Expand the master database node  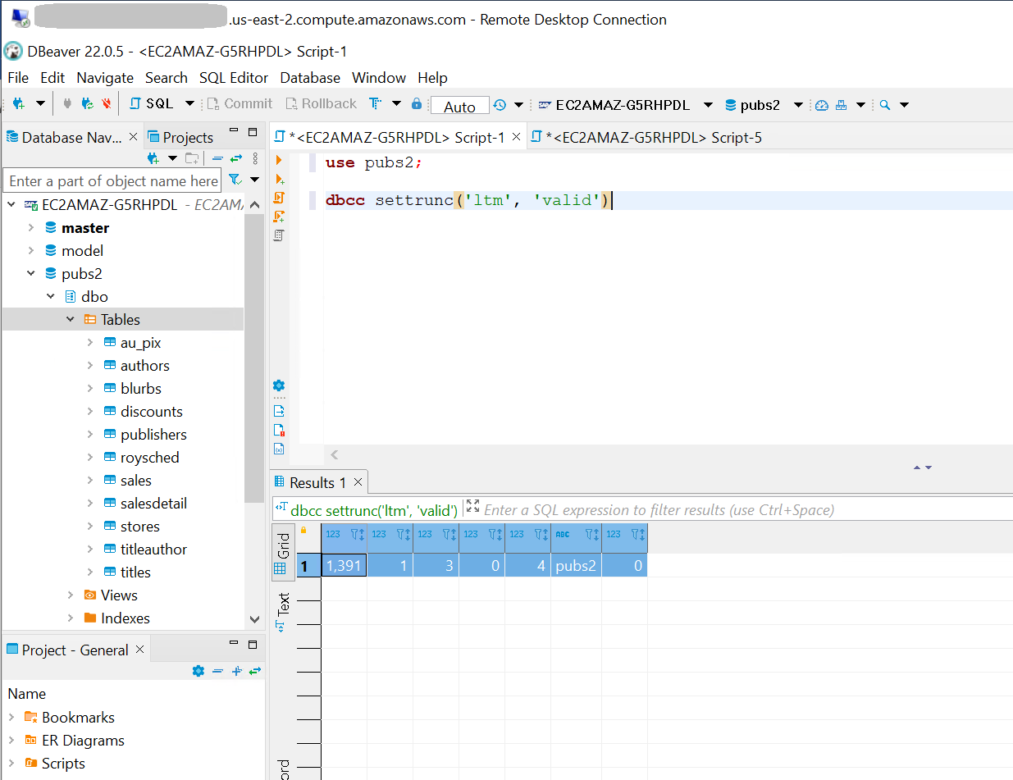click(x=31, y=228)
